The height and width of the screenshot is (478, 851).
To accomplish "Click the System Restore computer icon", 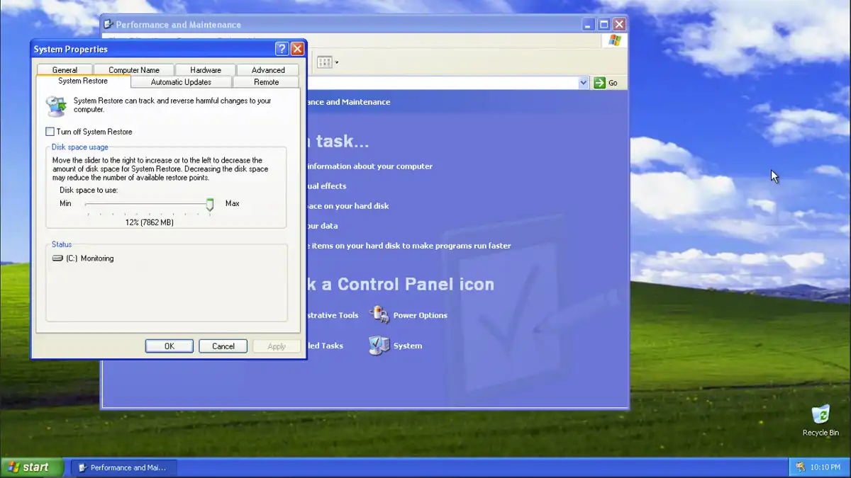I will point(56,106).
